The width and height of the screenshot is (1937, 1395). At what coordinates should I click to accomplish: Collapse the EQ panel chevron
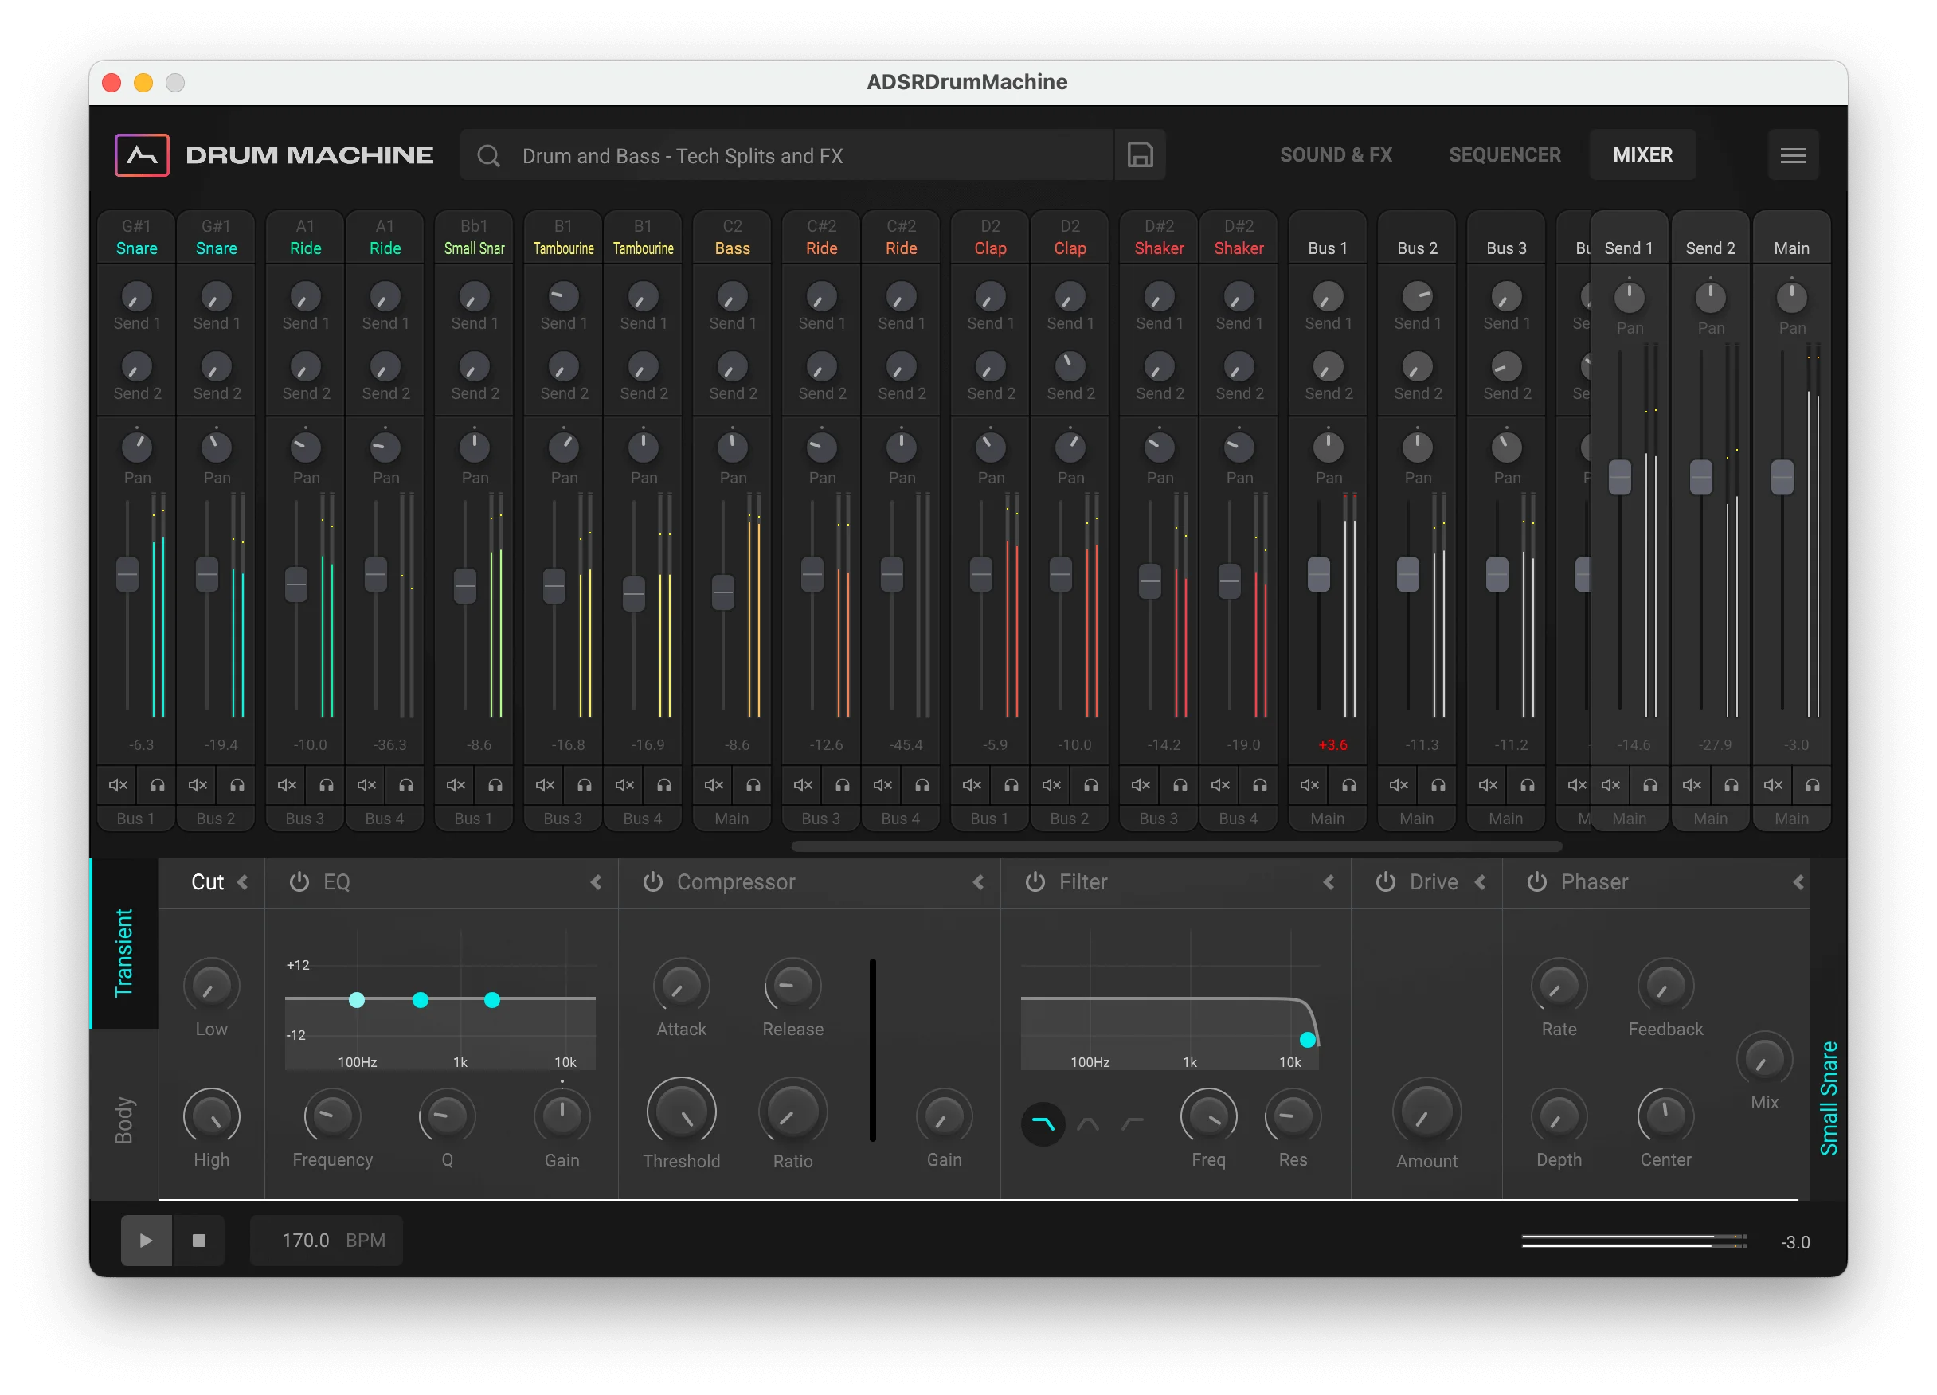[x=596, y=883]
